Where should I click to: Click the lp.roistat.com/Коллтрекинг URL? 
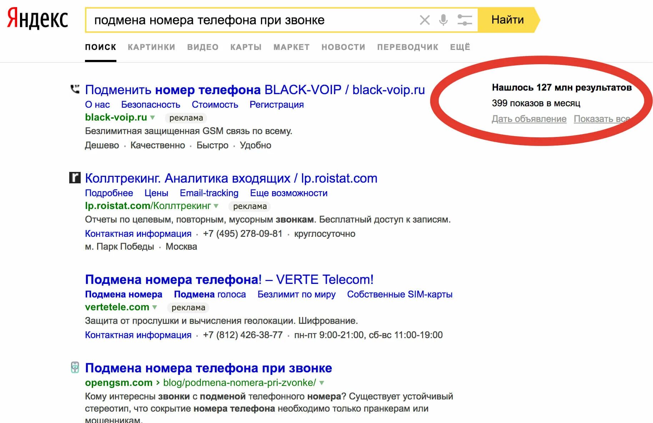point(148,206)
